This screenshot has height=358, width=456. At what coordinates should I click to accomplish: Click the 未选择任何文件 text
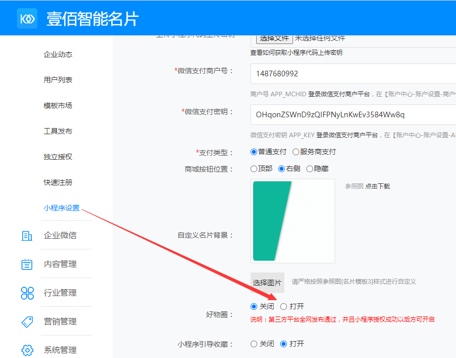click(320, 38)
